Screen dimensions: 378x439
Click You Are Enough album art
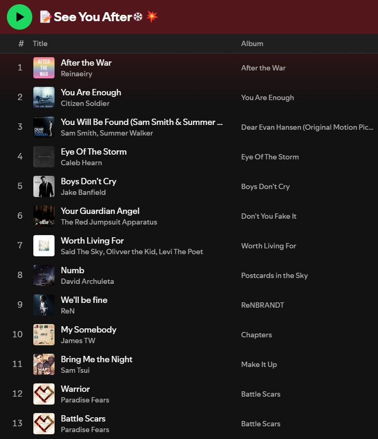[44, 97]
